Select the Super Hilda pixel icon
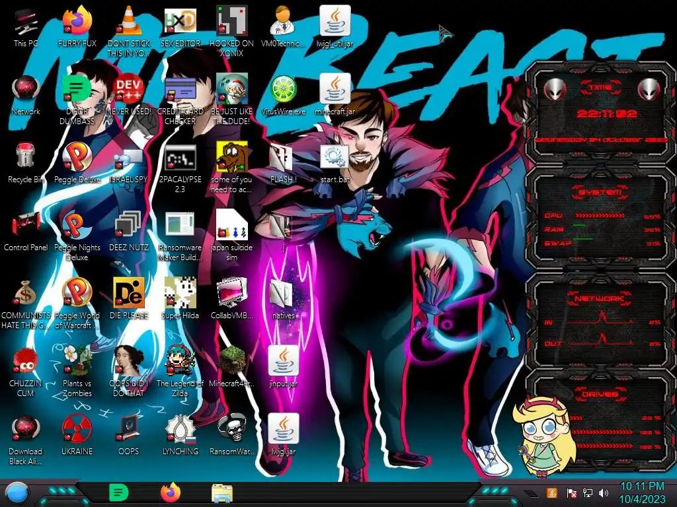 (180, 293)
